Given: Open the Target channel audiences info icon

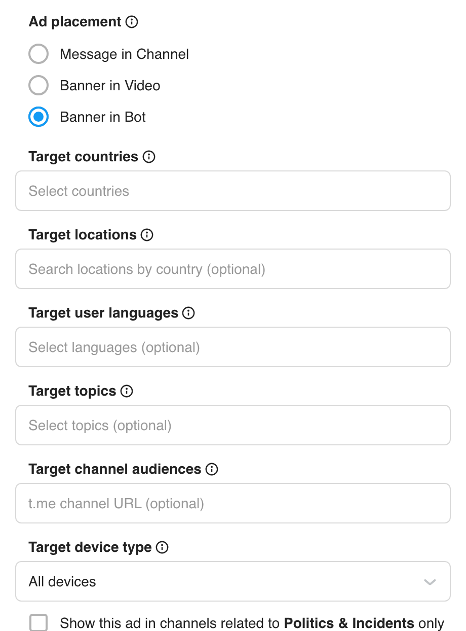Looking at the screenshot, I should point(212,469).
